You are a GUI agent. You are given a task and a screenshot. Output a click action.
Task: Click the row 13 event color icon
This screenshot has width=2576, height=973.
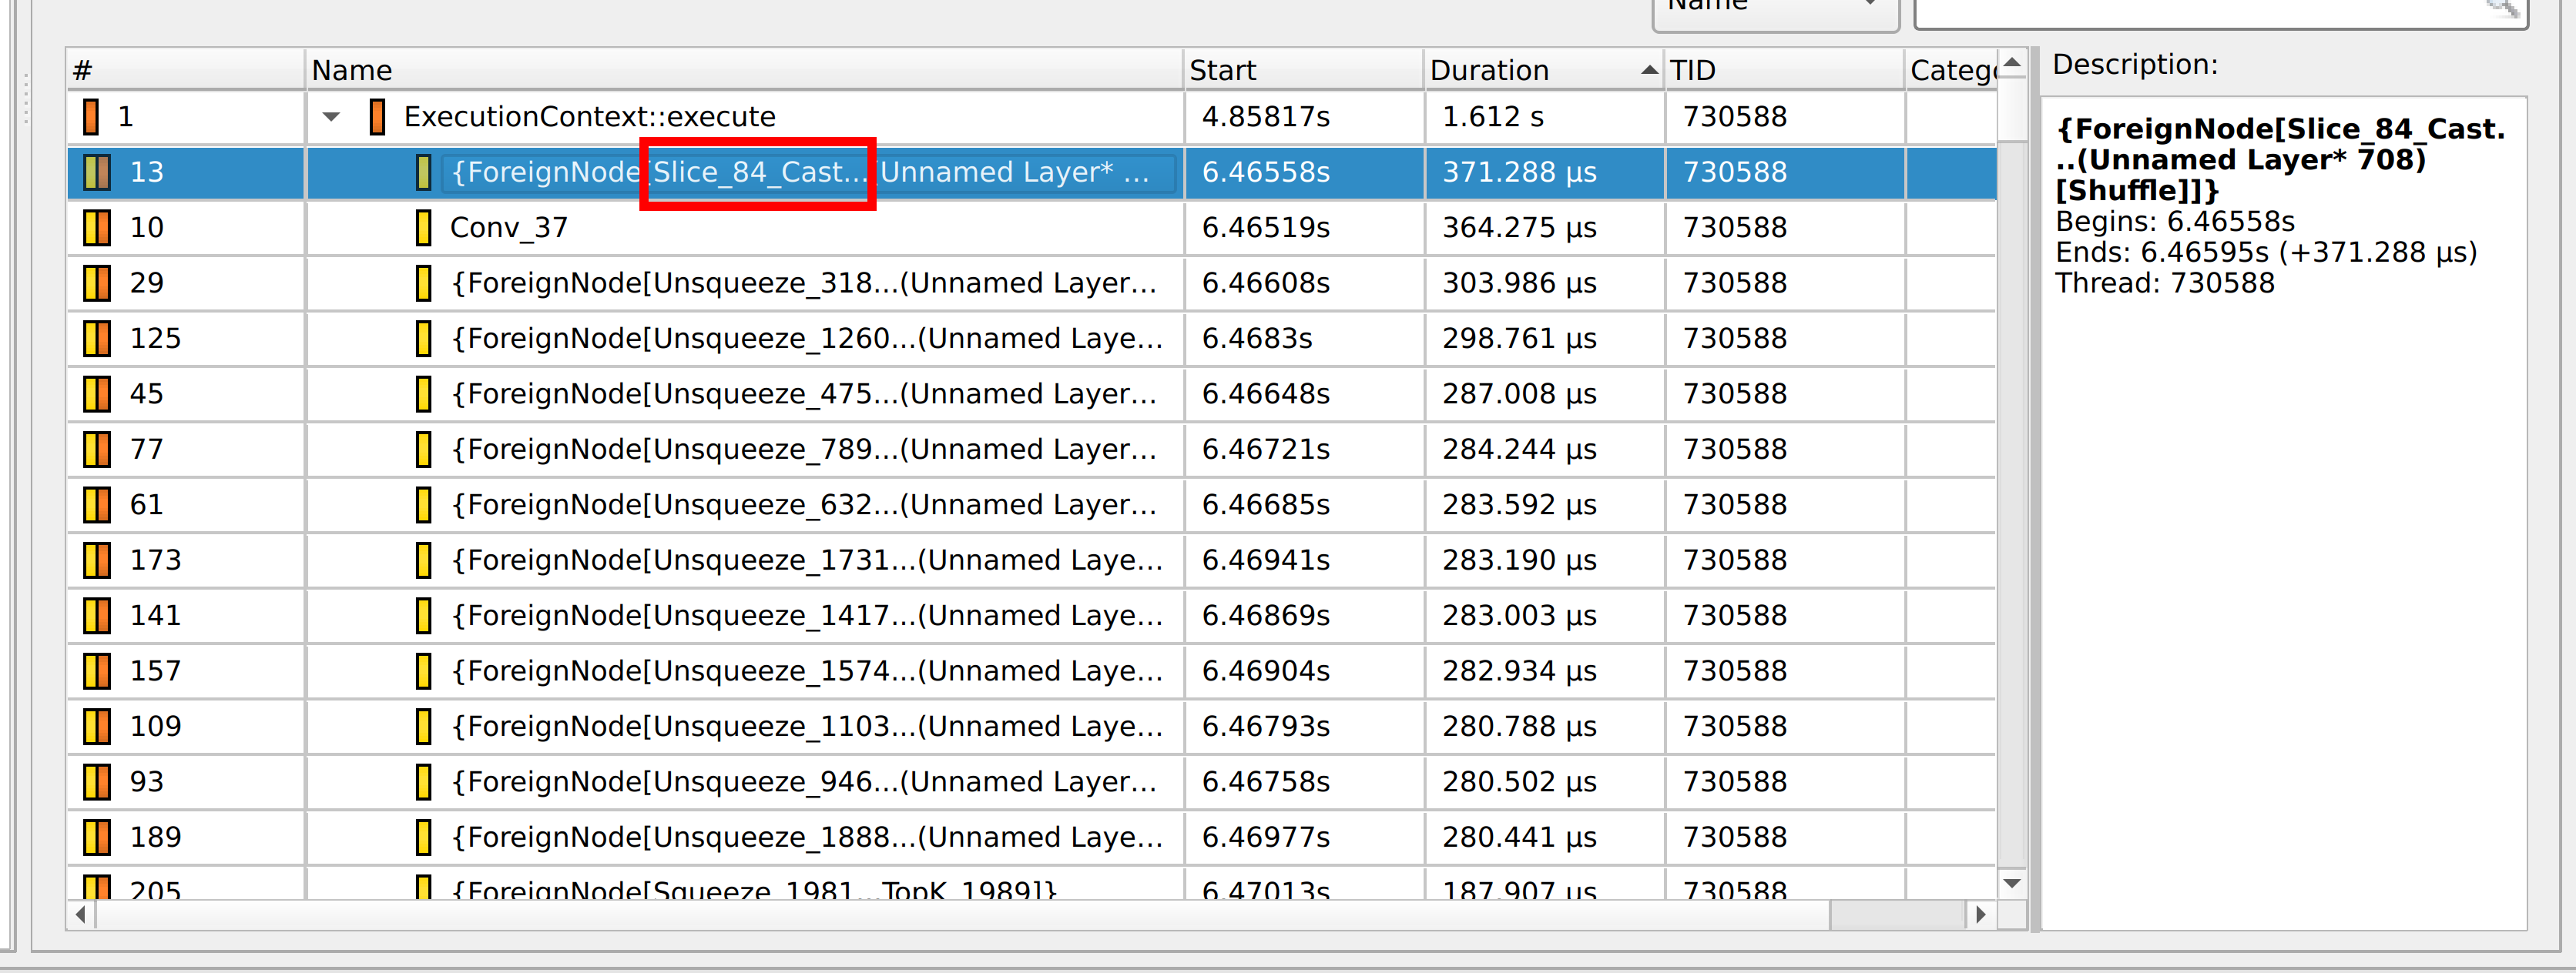(x=97, y=173)
